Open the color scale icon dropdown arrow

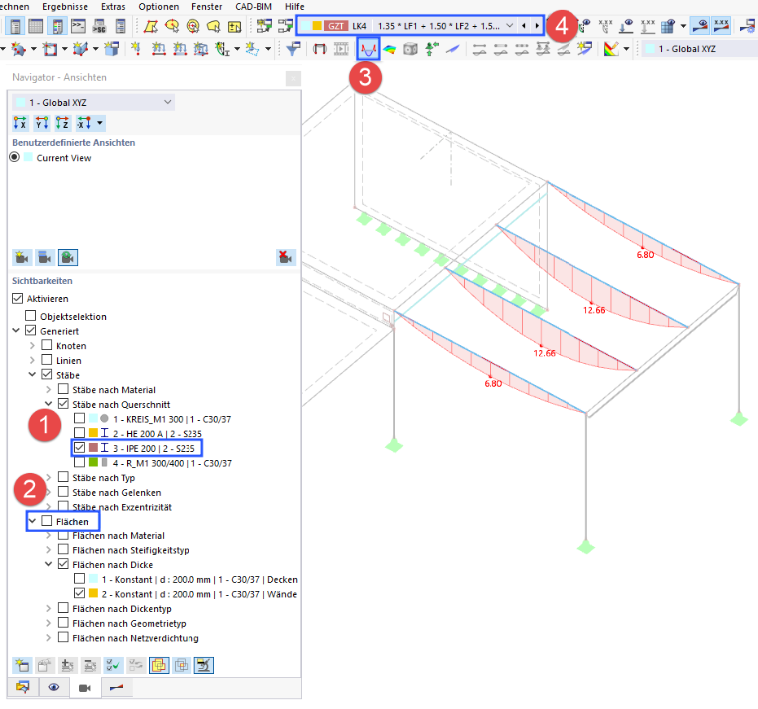(x=626, y=49)
